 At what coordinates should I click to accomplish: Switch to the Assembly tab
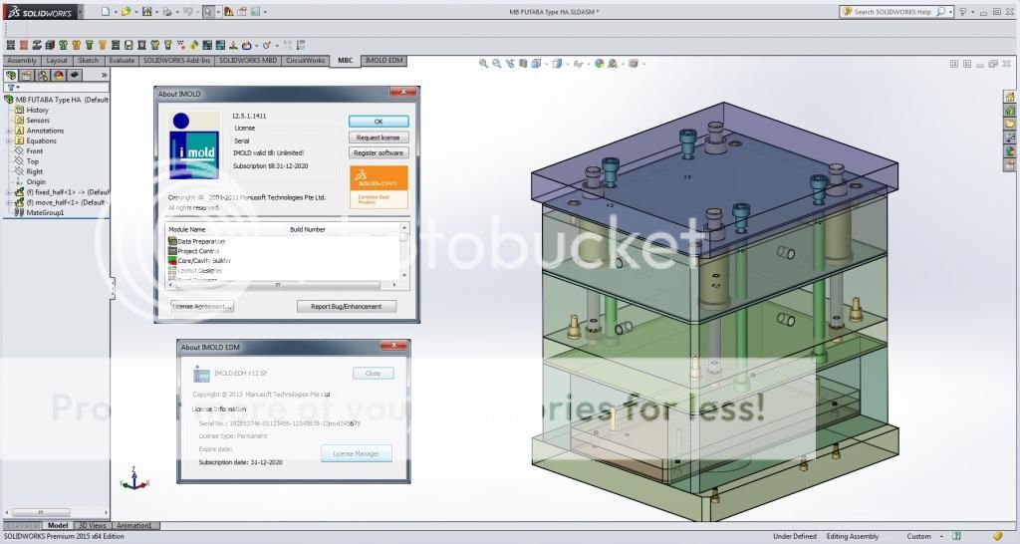point(22,61)
